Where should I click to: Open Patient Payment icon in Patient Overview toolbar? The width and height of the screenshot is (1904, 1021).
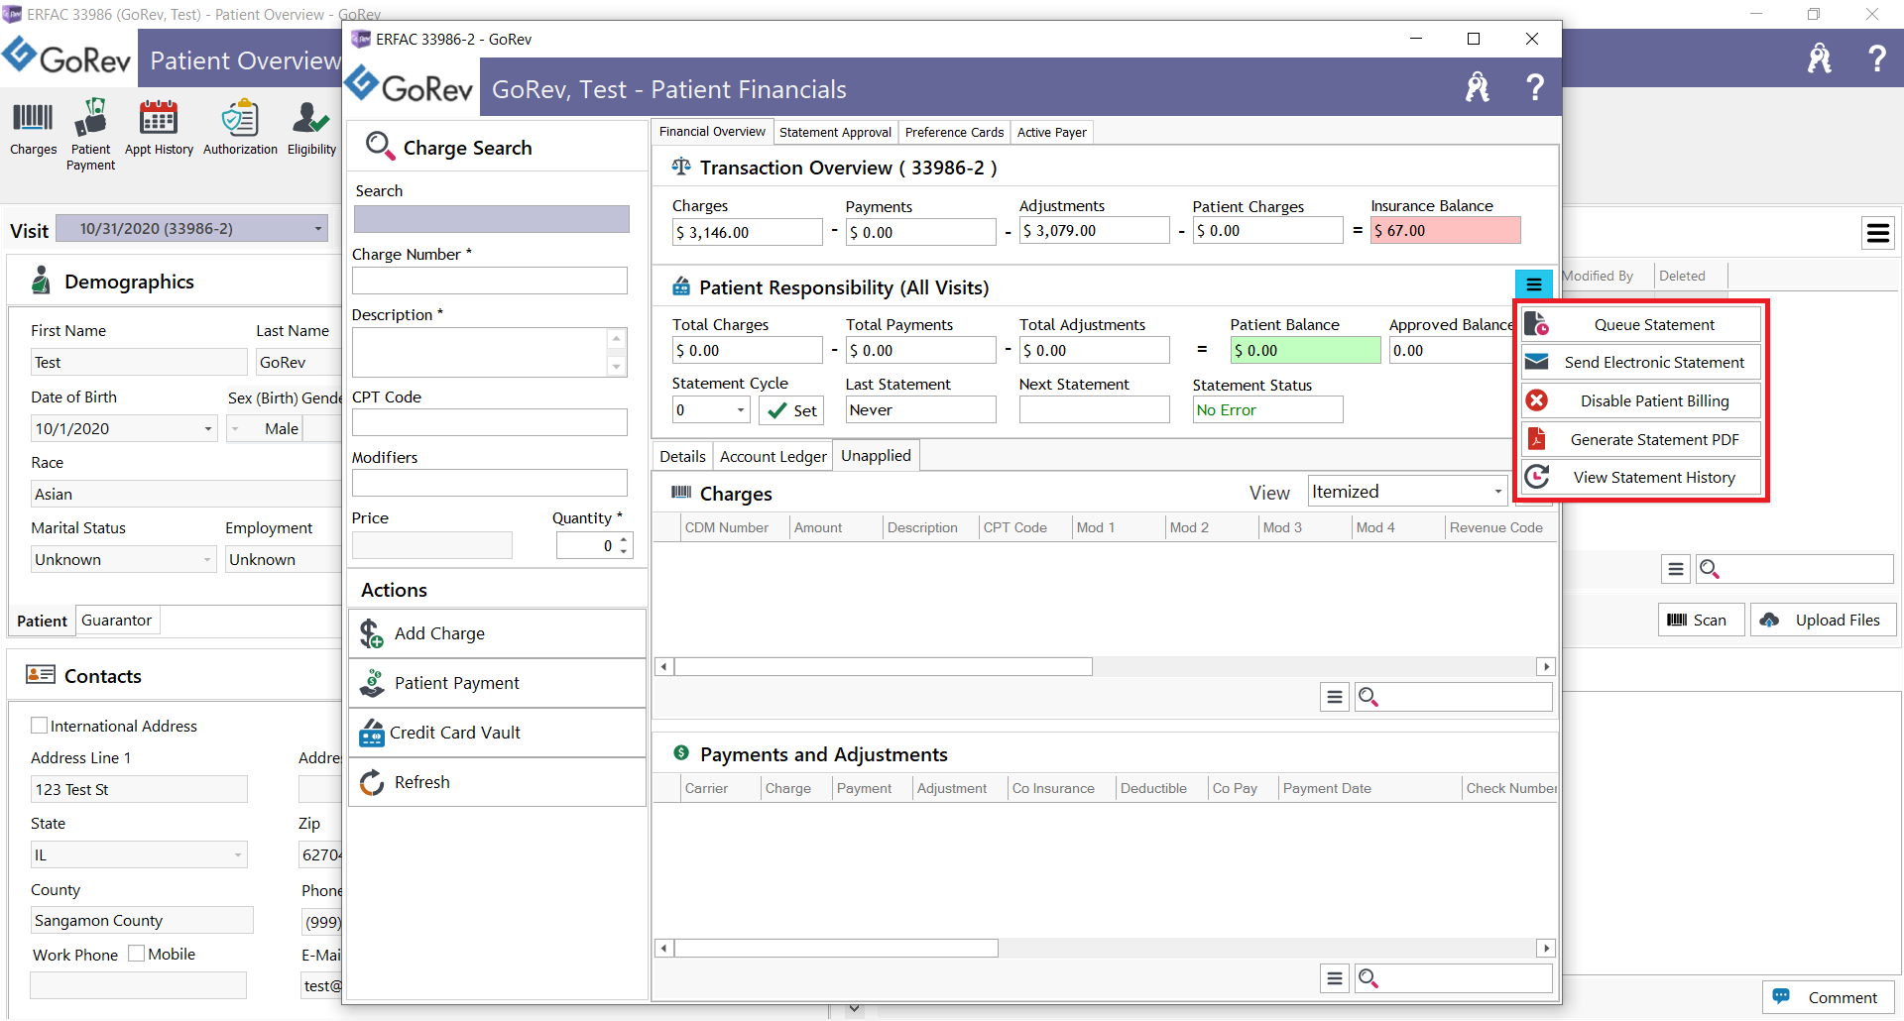(x=90, y=134)
